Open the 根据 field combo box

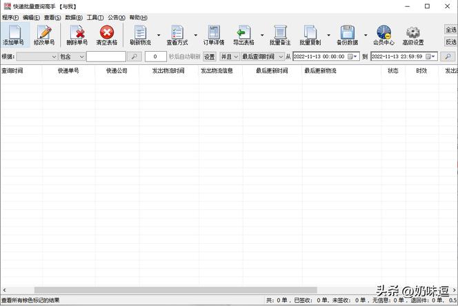37,57
